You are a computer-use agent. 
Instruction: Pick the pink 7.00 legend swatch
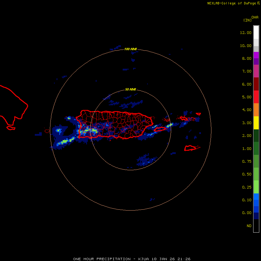[256, 71]
